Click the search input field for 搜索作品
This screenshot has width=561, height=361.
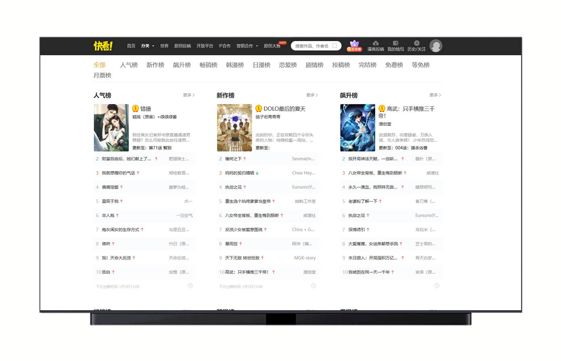click(x=314, y=46)
